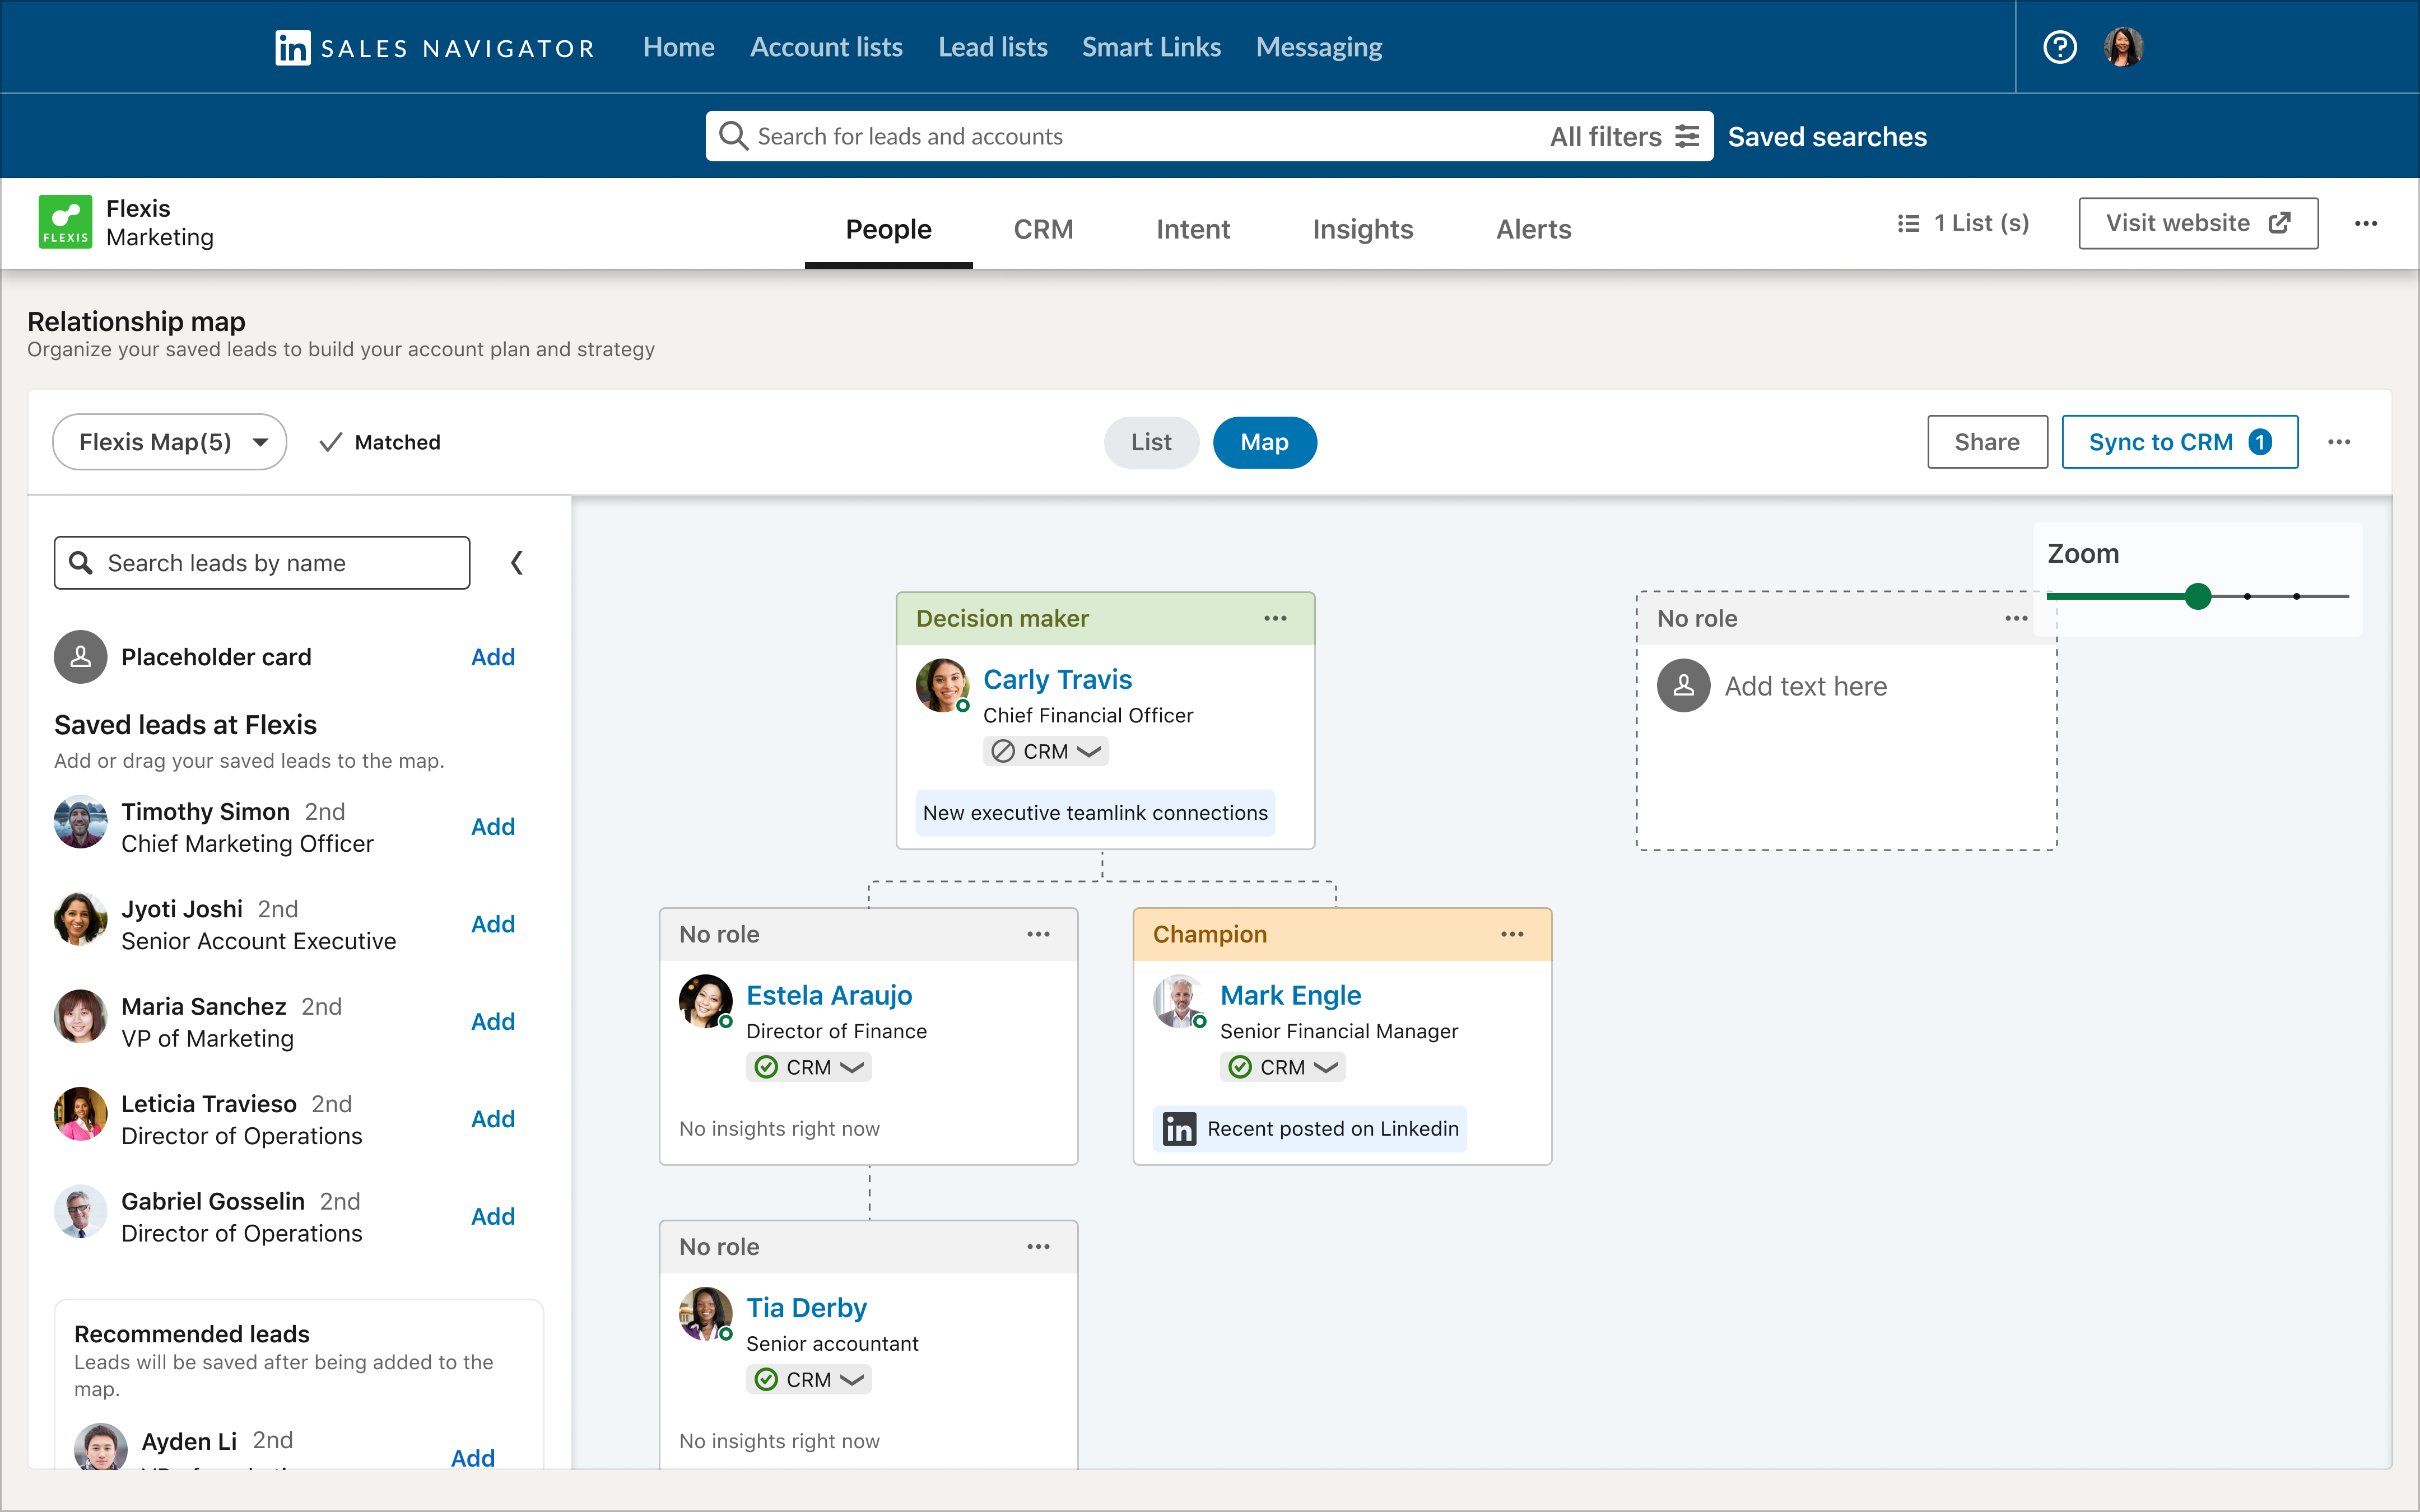Click New executive teamlink connections insight
This screenshot has width=2420, height=1512.
pos(1095,813)
